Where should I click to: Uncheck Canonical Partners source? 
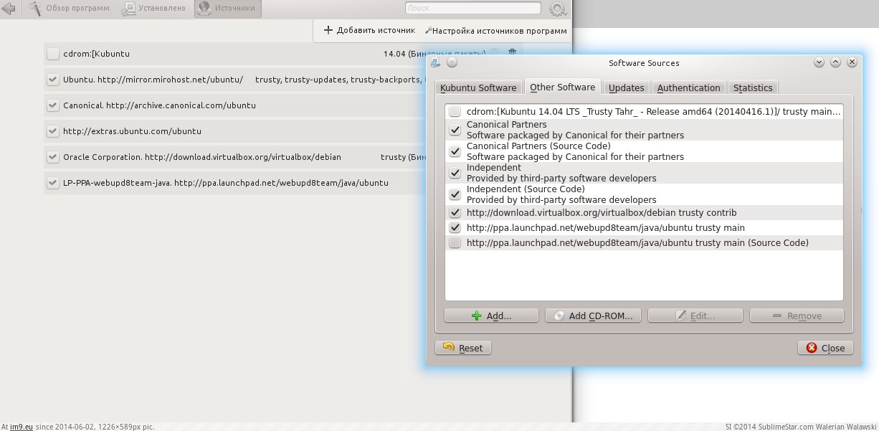(x=455, y=130)
